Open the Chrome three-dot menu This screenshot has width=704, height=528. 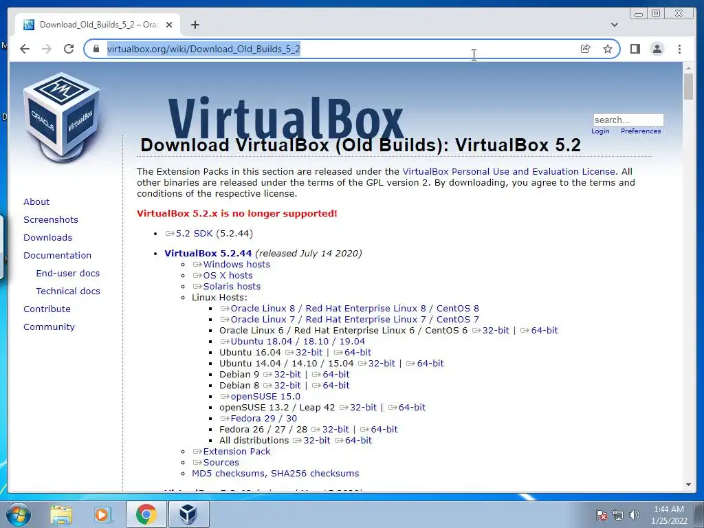679,49
